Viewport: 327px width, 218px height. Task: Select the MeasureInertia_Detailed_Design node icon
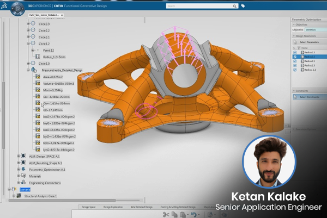33,70
